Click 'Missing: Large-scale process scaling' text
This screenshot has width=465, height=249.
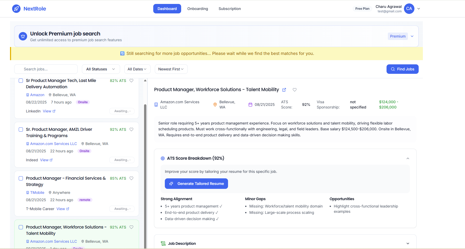282,212
